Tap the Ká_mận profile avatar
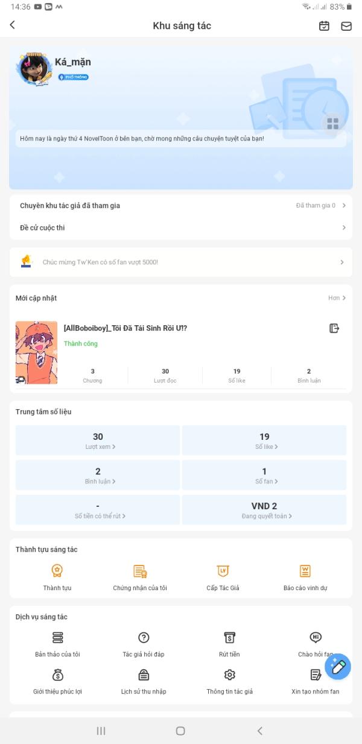The image size is (362, 744). [x=34, y=68]
